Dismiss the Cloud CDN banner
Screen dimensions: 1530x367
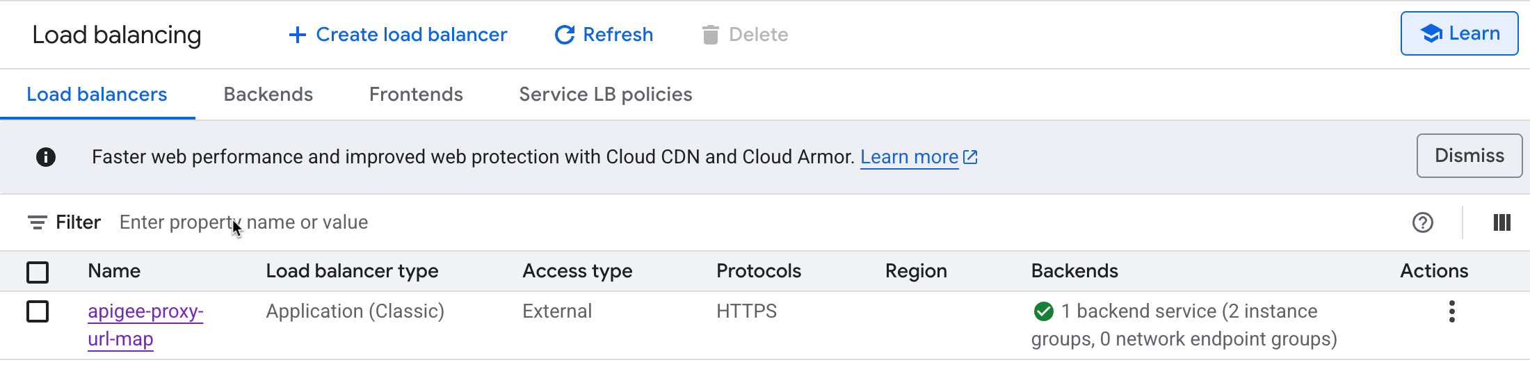[x=1469, y=156]
